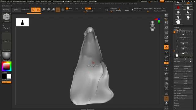The width and height of the screenshot is (196, 110).
Task: Open the Brush menu
Action: pos(9,4)
